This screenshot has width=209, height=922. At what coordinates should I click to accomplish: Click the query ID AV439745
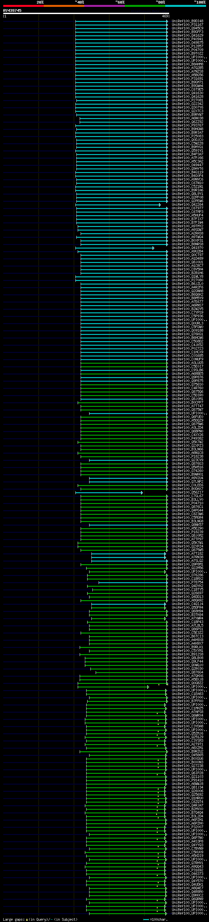pos(12,10)
